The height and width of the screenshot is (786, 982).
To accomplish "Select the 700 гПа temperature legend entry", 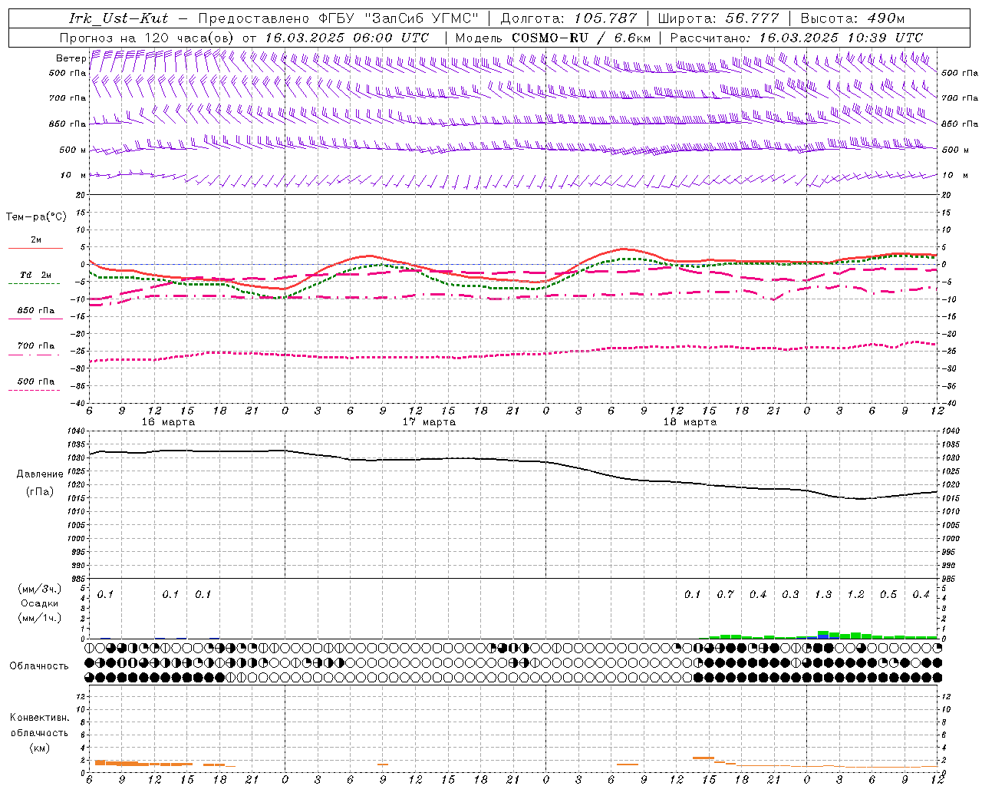I will click(36, 346).
